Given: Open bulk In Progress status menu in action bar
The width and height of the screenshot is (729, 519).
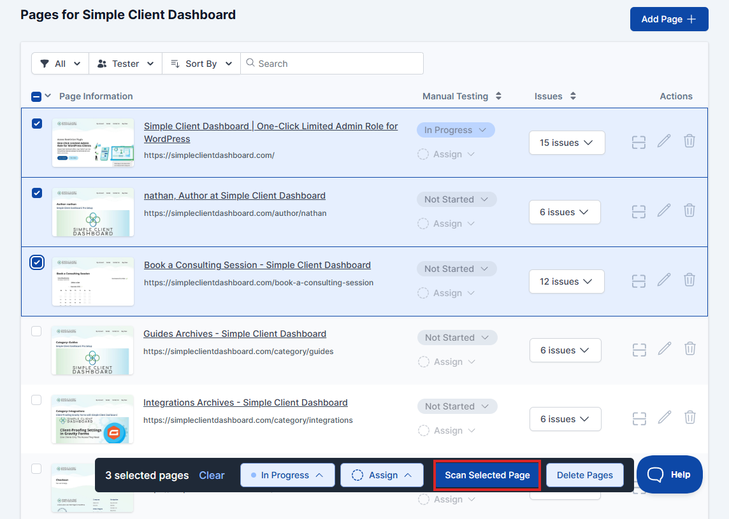Looking at the screenshot, I should pos(287,475).
